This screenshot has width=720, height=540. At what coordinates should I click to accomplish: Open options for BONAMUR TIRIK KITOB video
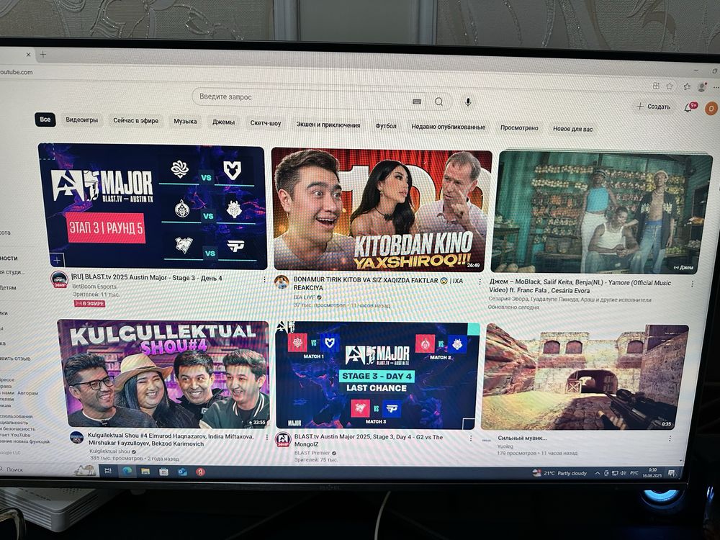480,282
